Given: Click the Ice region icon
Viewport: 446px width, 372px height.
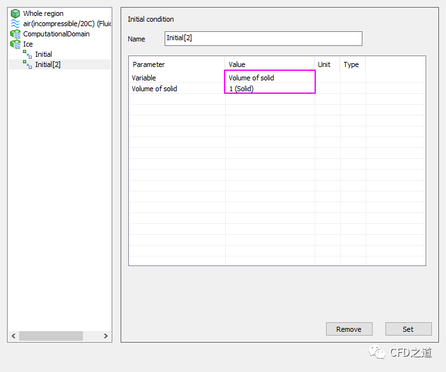Looking at the screenshot, I should pos(15,44).
